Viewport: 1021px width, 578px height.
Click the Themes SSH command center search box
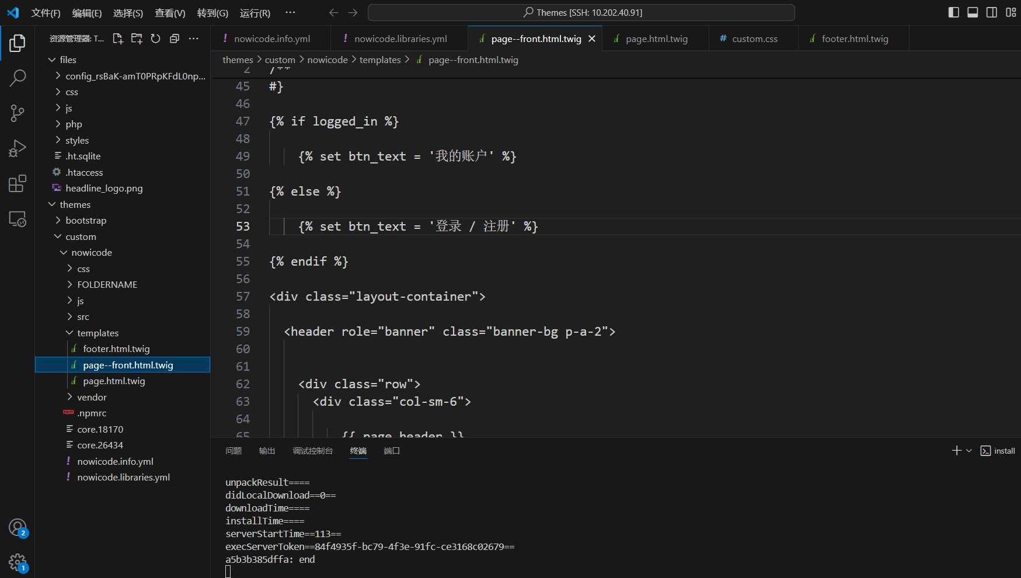[581, 12]
